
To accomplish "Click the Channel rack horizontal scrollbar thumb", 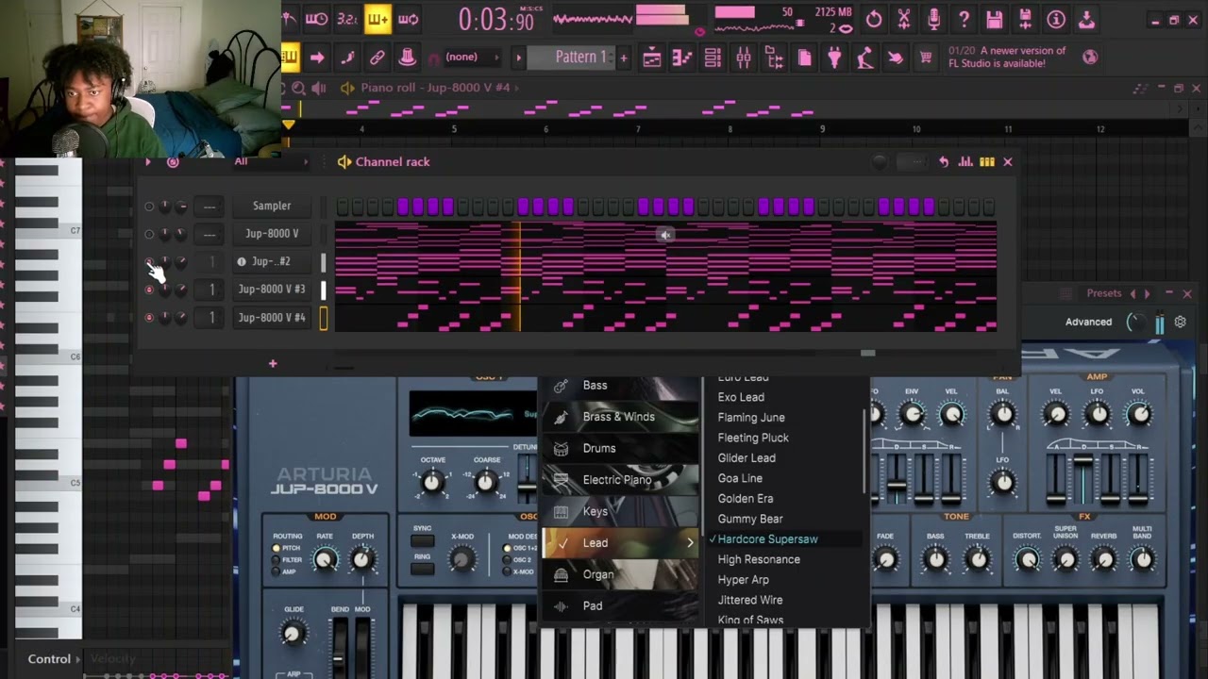I will point(867,354).
